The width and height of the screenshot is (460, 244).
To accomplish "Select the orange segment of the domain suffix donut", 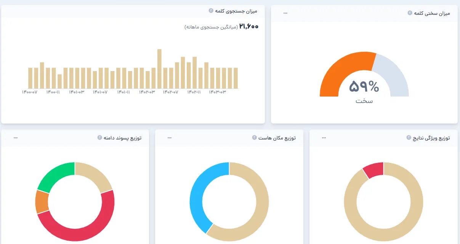I will (41, 201).
